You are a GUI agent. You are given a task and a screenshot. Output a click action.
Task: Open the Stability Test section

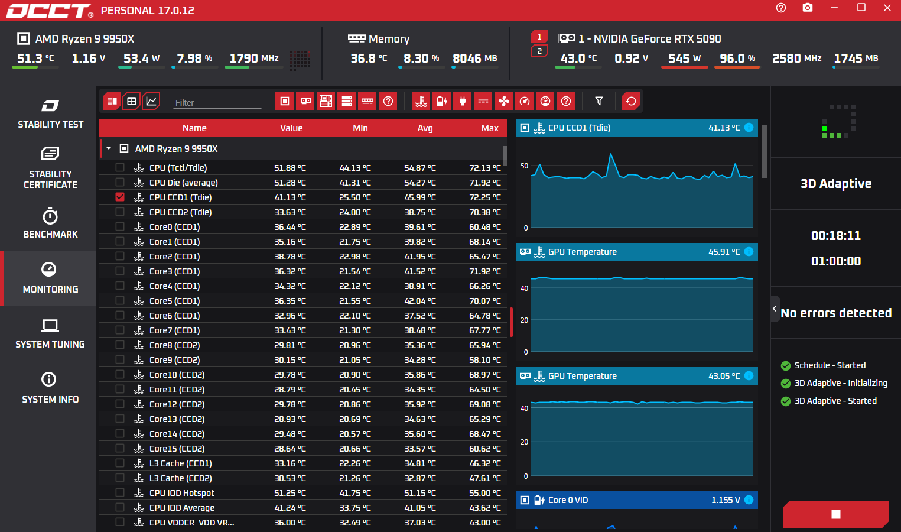click(50, 113)
